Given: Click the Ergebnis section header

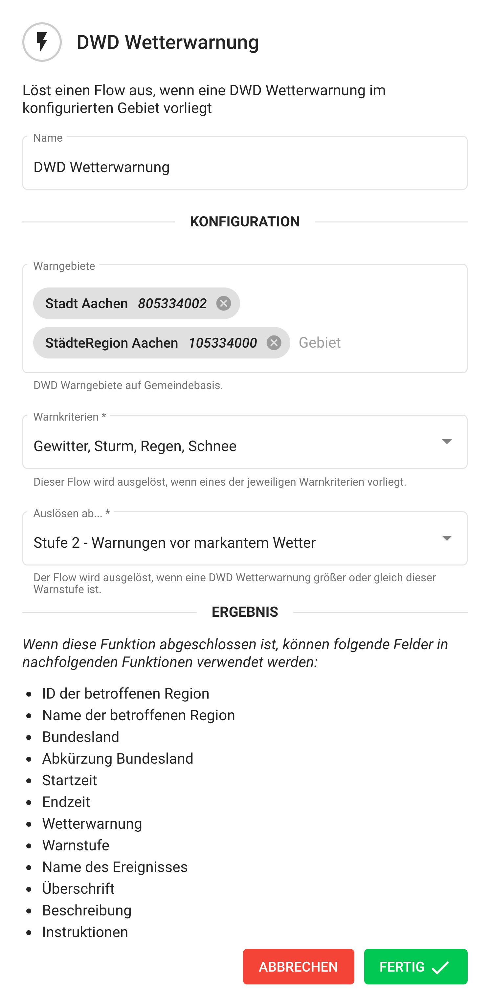Looking at the screenshot, I should (x=245, y=612).
